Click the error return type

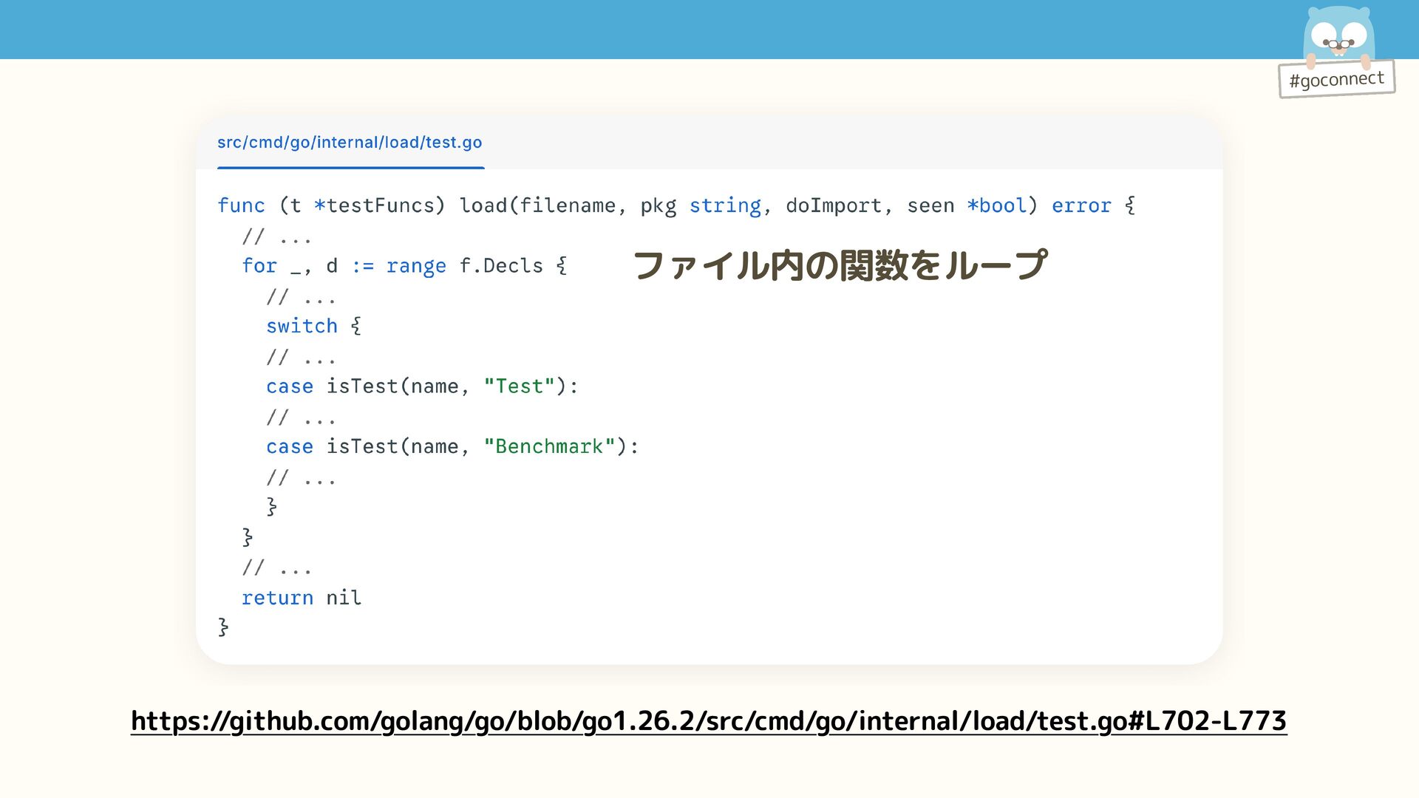1081,205
